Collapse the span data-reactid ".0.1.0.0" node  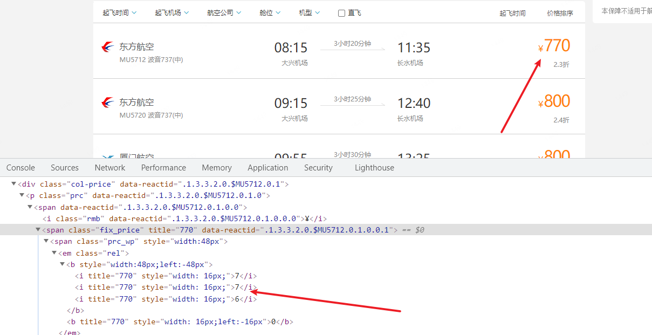point(30,207)
